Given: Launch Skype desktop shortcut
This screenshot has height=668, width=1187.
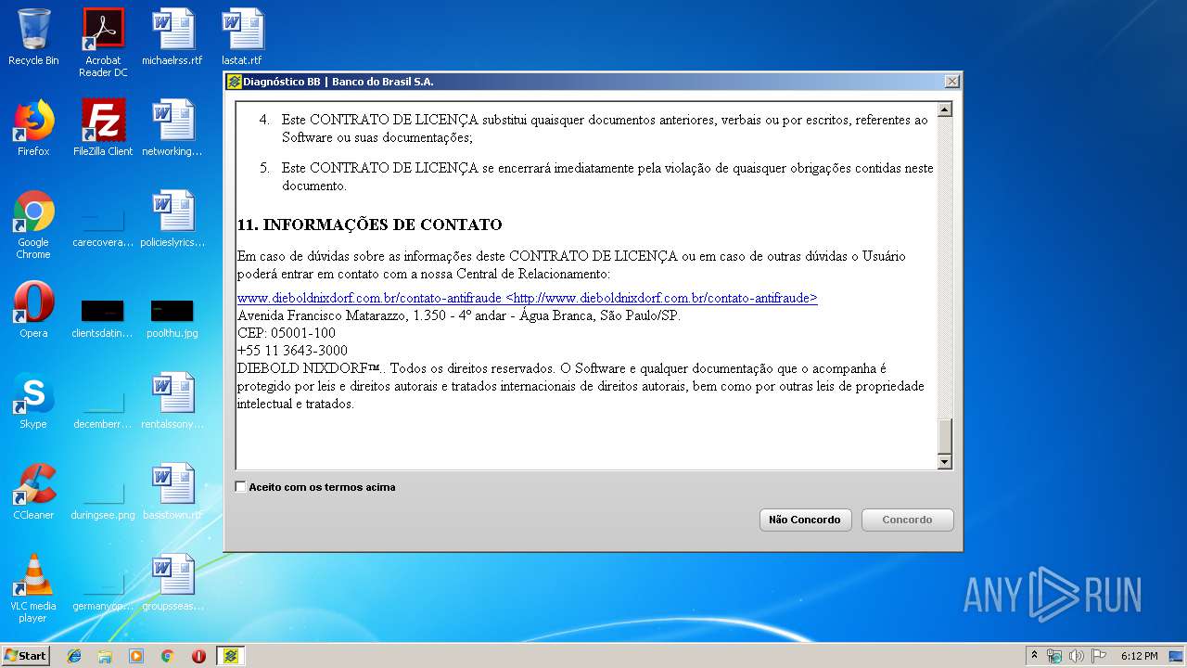Looking at the screenshot, I should tap(33, 401).
